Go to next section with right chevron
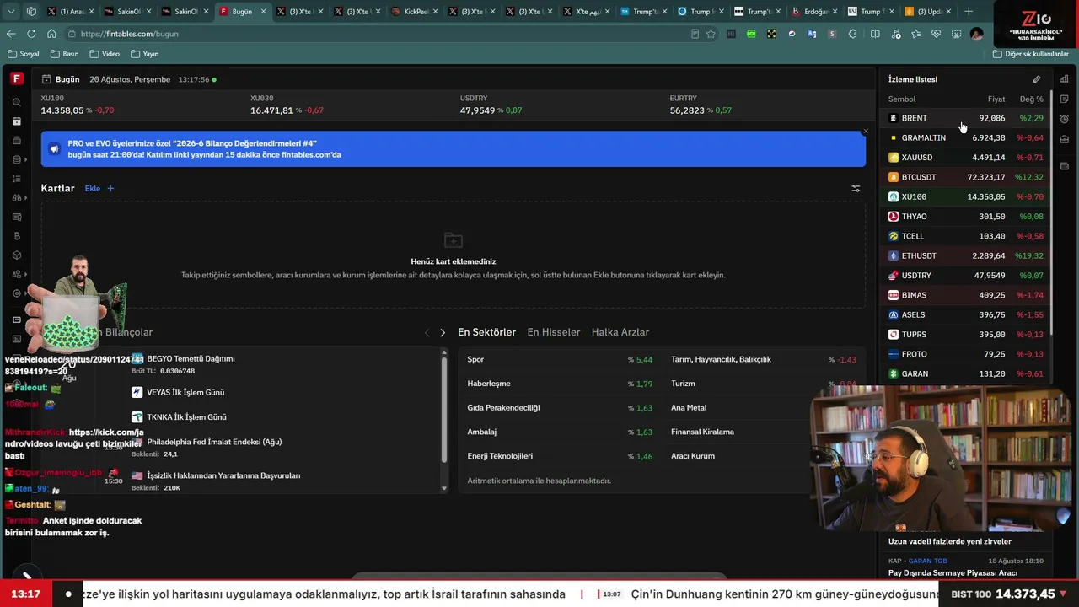The image size is (1079, 607). click(x=443, y=333)
